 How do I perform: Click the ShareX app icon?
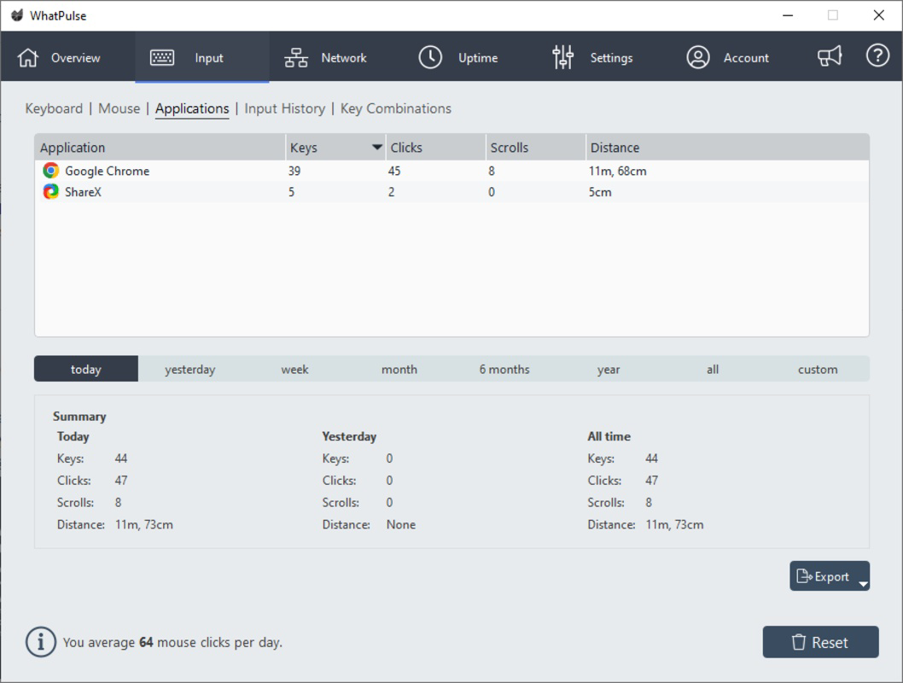coord(50,192)
